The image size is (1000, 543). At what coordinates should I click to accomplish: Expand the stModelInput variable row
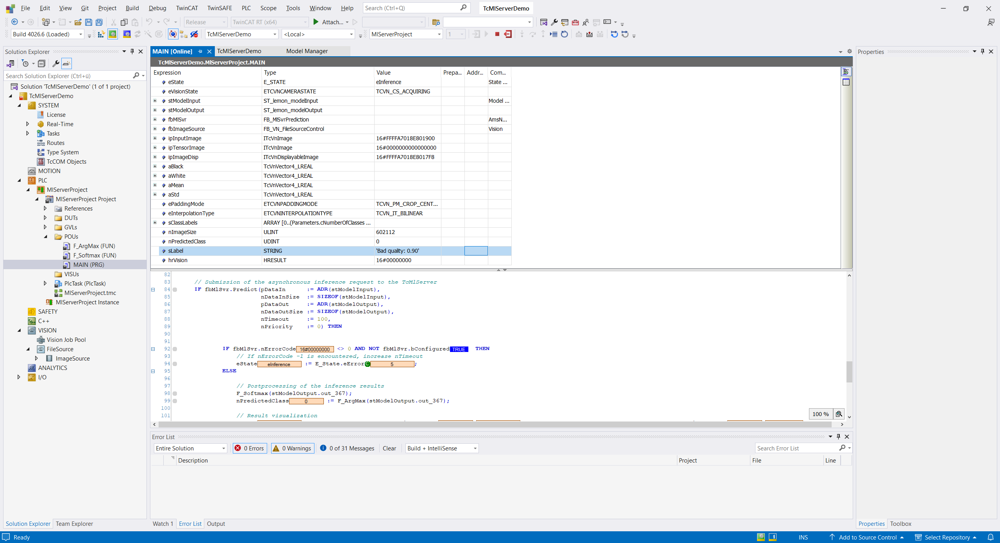point(155,101)
